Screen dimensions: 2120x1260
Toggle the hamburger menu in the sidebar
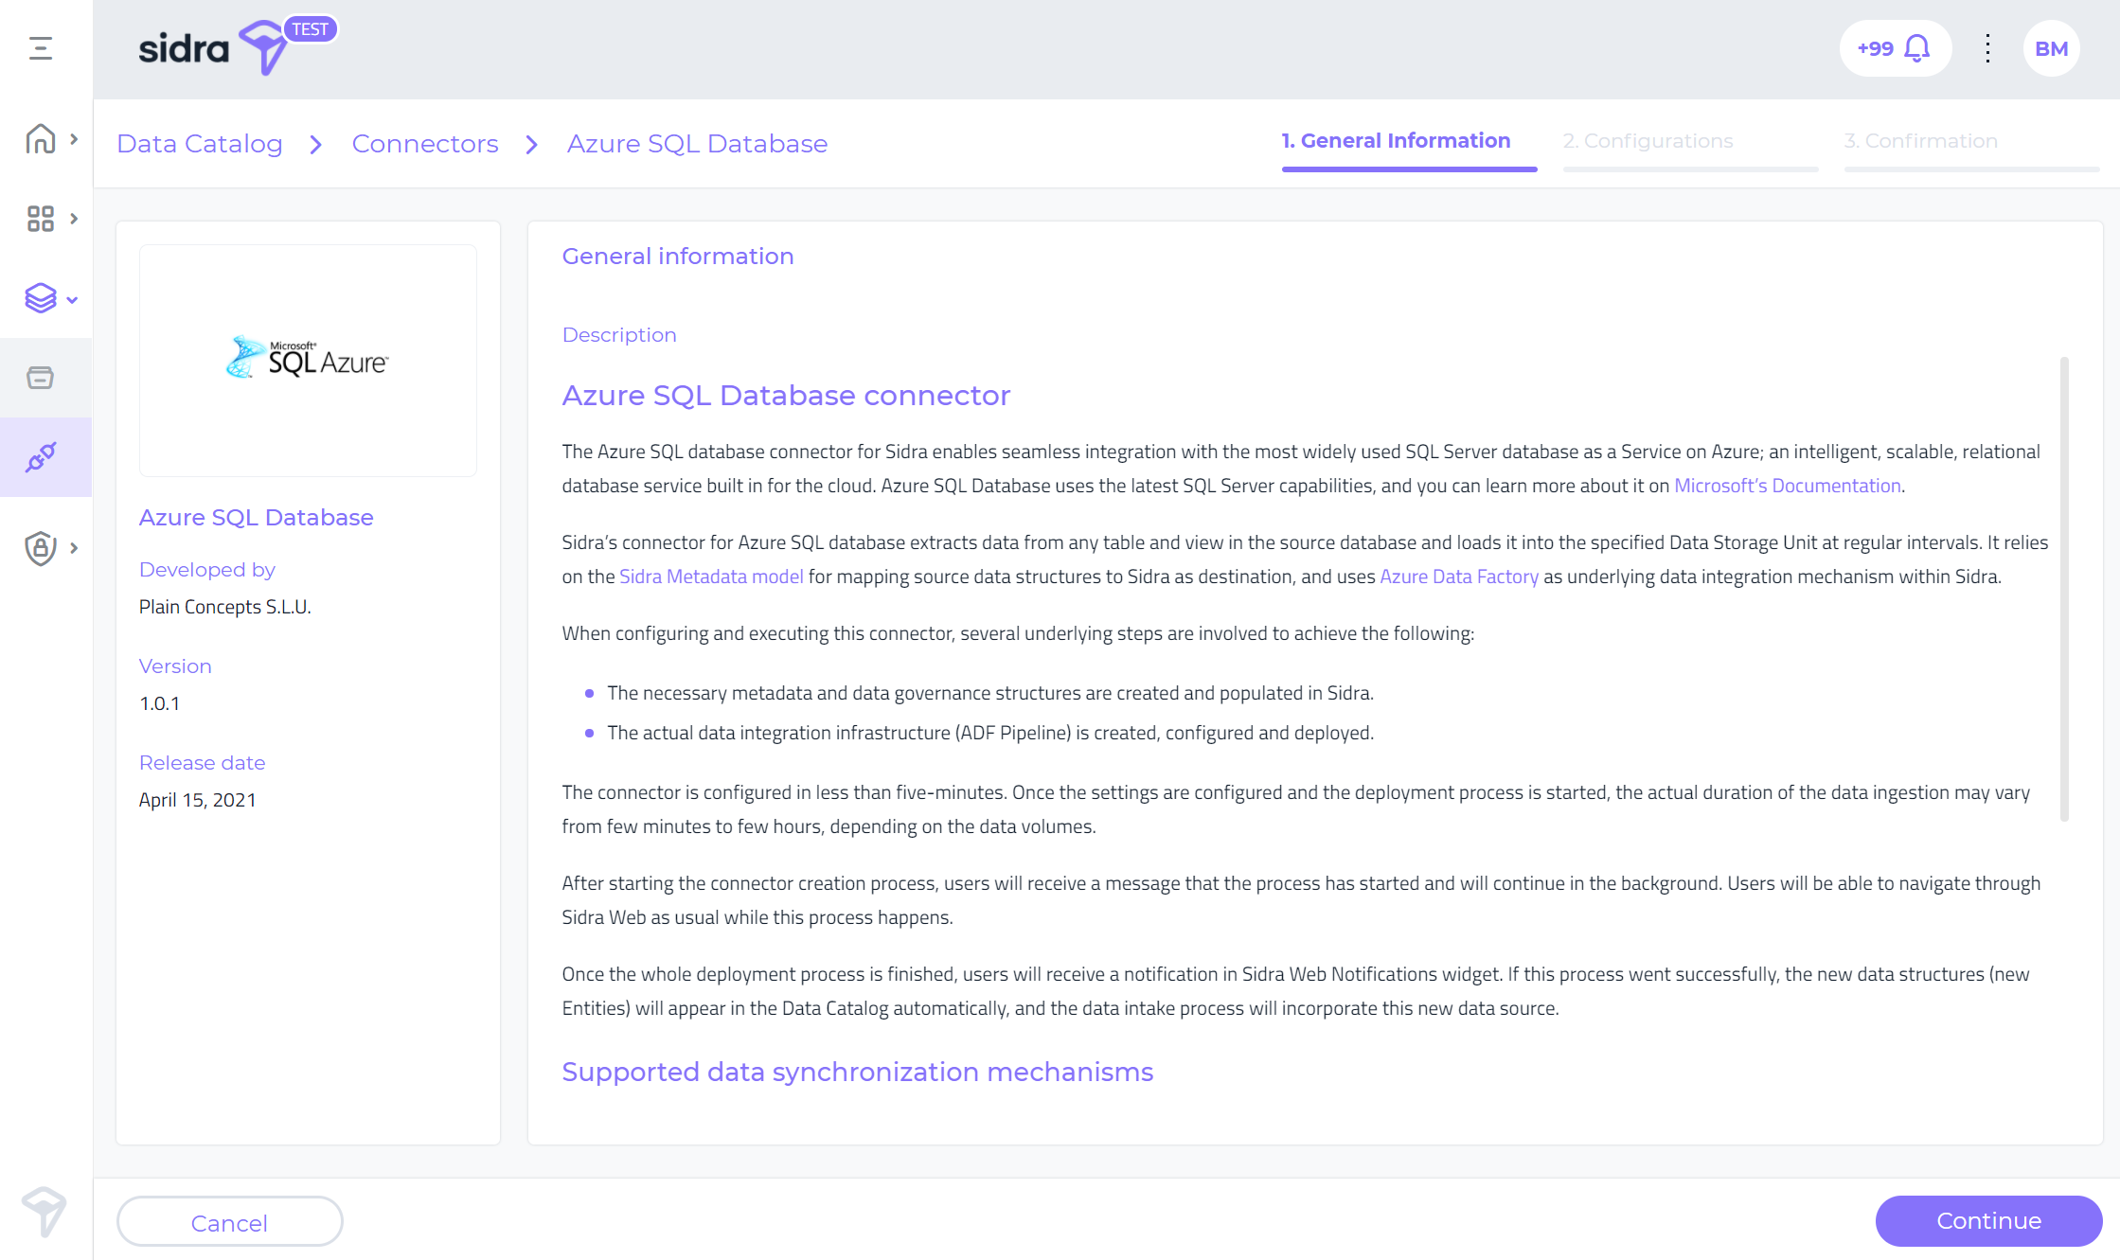pyautogui.click(x=41, y=48)
